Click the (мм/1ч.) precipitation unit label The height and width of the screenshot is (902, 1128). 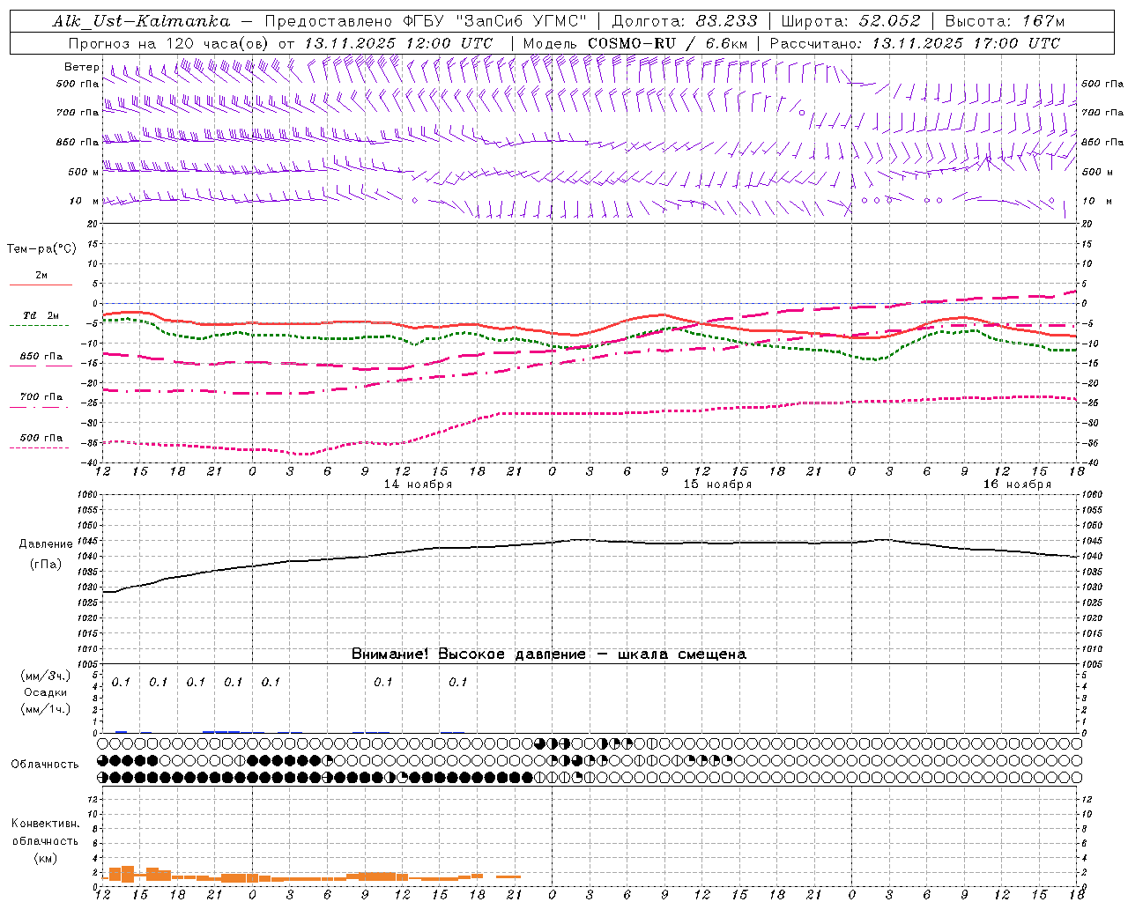[x=45, y=709]
